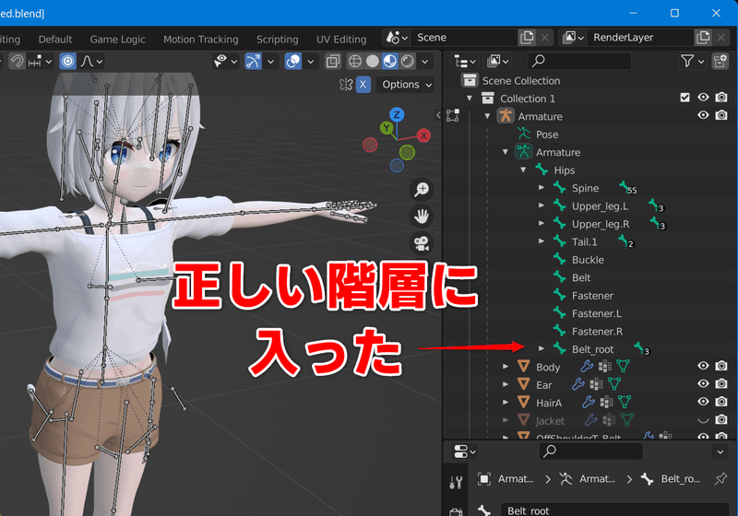
Task: Click the Belt_root bone name field
Action: (x=615, y=510)
